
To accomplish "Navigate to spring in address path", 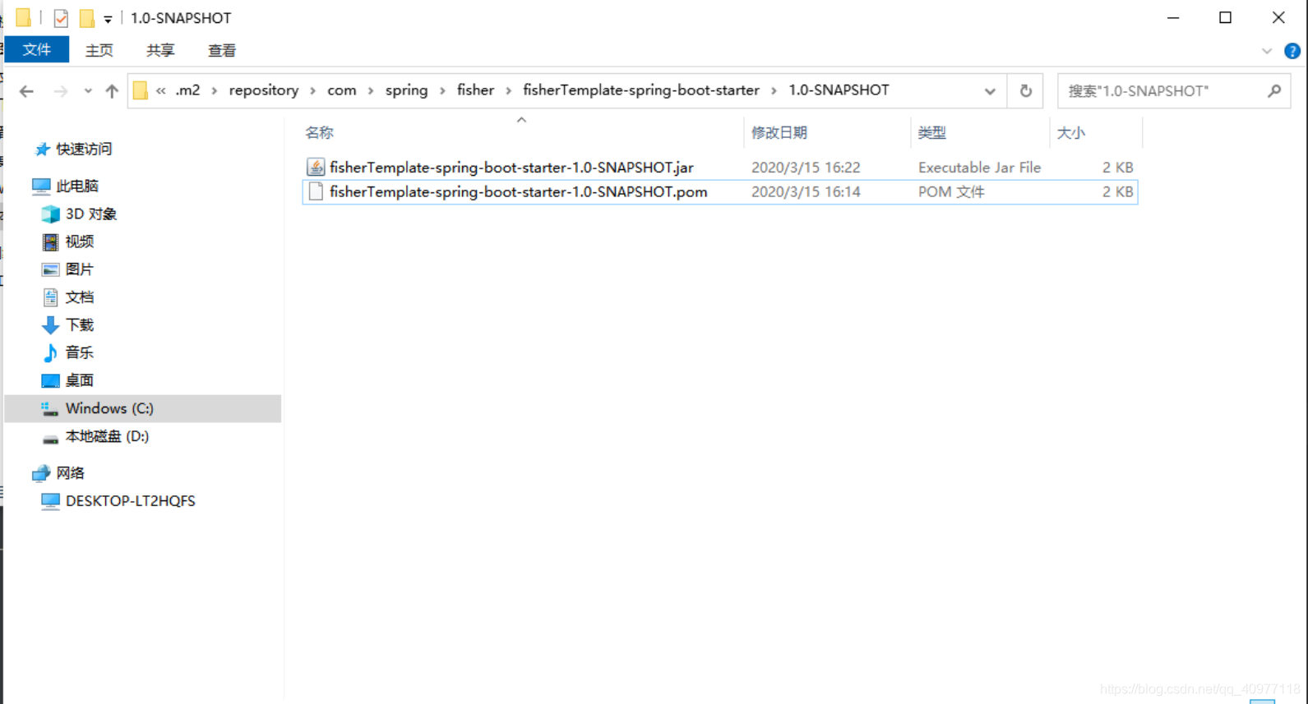I will tap(407, 90).
